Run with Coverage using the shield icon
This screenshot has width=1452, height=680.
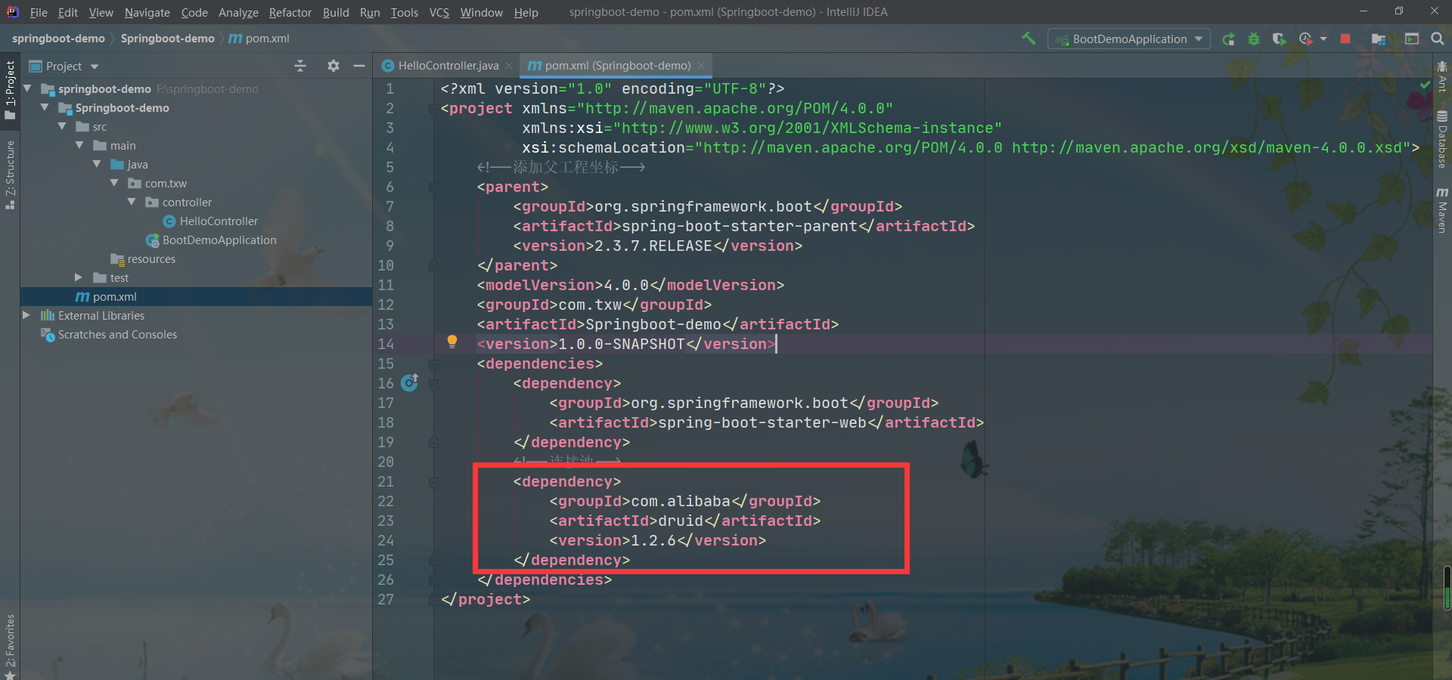(x=1279, y=39)
